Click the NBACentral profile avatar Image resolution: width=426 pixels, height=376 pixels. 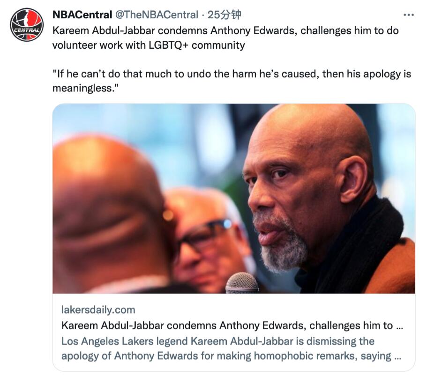pos(26,24)
